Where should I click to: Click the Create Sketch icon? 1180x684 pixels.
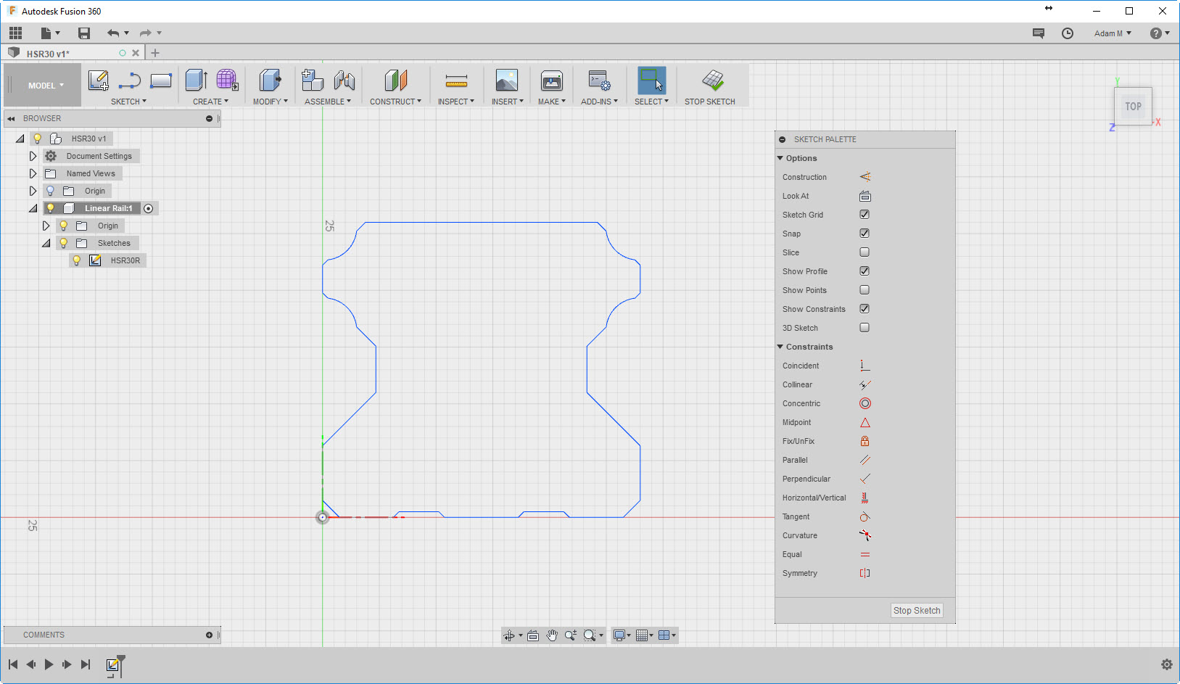(x=98, y=81)
